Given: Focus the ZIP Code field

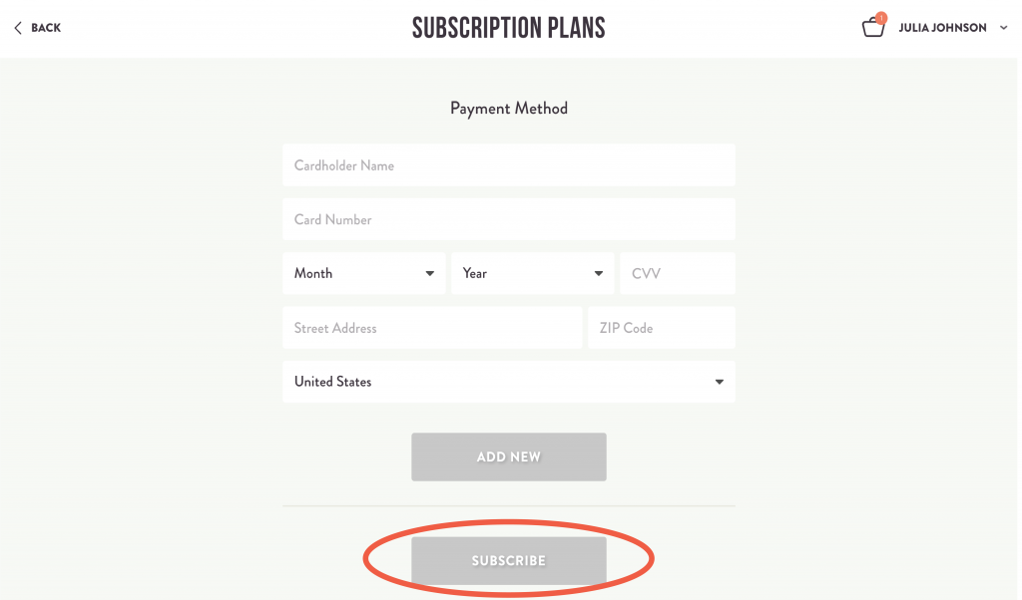Looking at the screenshot, I should point(661,327).
